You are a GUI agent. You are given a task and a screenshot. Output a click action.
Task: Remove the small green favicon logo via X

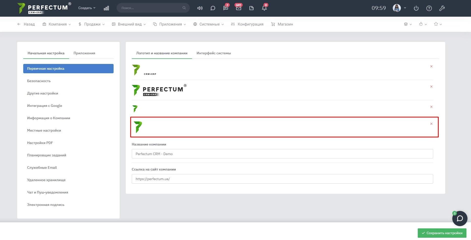(x=431, y=107)
